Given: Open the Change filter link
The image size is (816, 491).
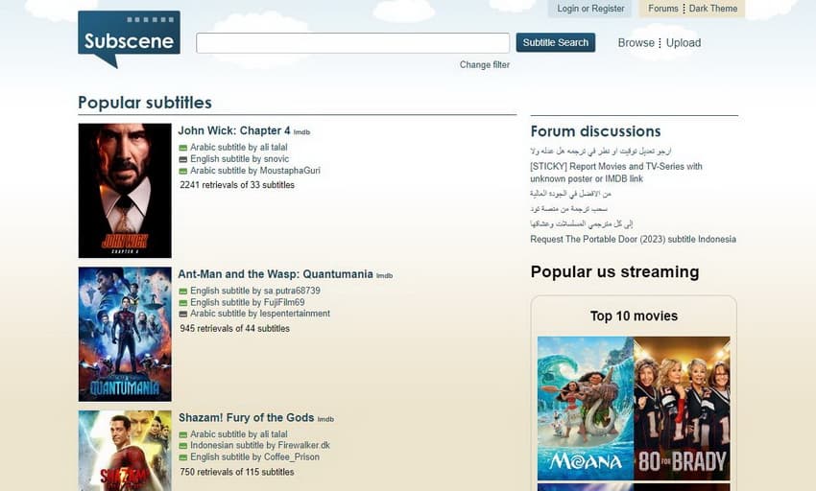Looking at the screenshot, I should click(485, 64).
